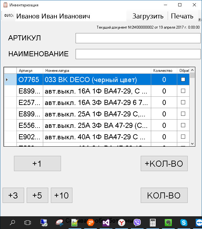This screenshot has height=229, width=202.
Task: Click Загрузить in the toolbar
Action: 148,16
